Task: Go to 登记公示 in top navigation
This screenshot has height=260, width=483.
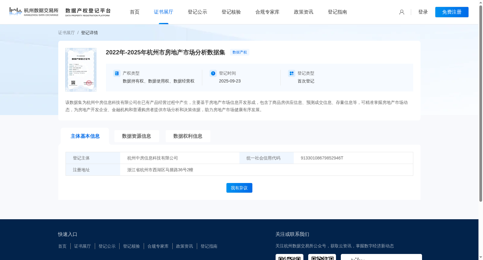Action: click(x=197, y=12)
